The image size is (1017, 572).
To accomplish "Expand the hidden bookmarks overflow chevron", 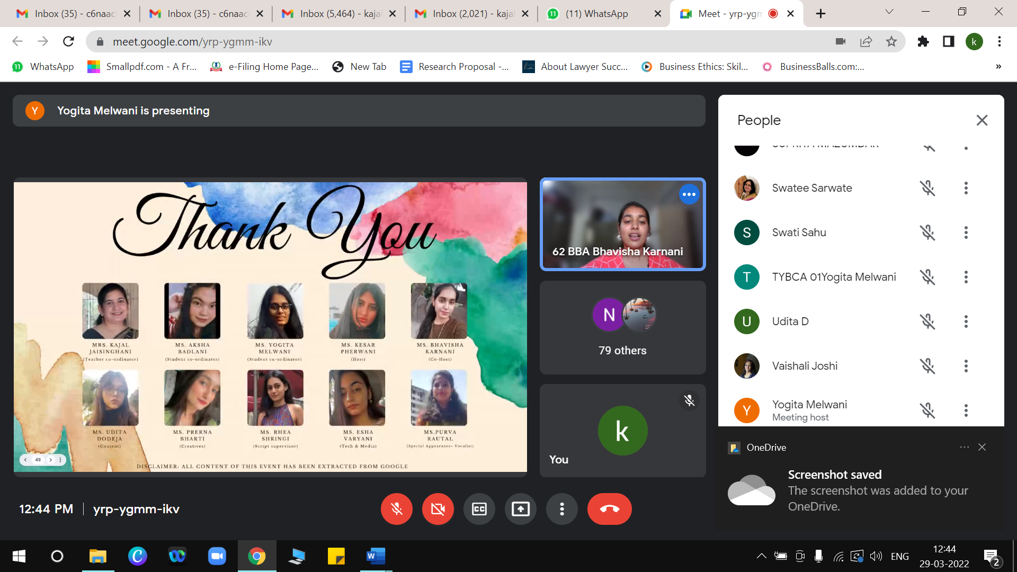I will click(x=998, y=67).
